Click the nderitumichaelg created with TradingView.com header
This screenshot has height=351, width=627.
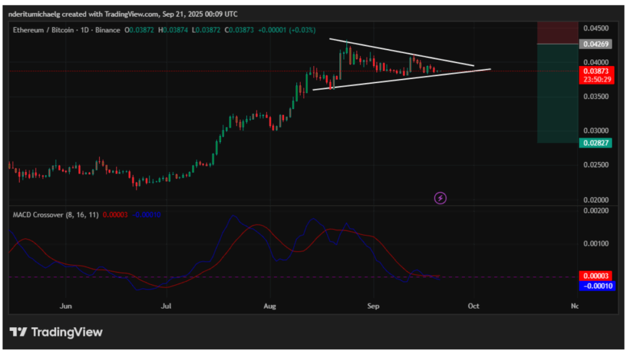point(122,14)
